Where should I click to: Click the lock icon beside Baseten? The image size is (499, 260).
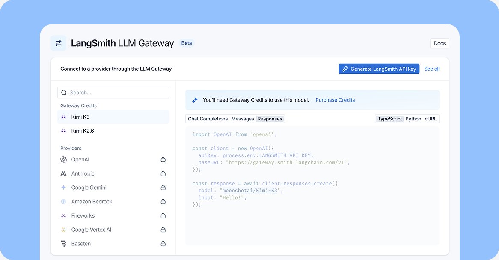(163, 244)
